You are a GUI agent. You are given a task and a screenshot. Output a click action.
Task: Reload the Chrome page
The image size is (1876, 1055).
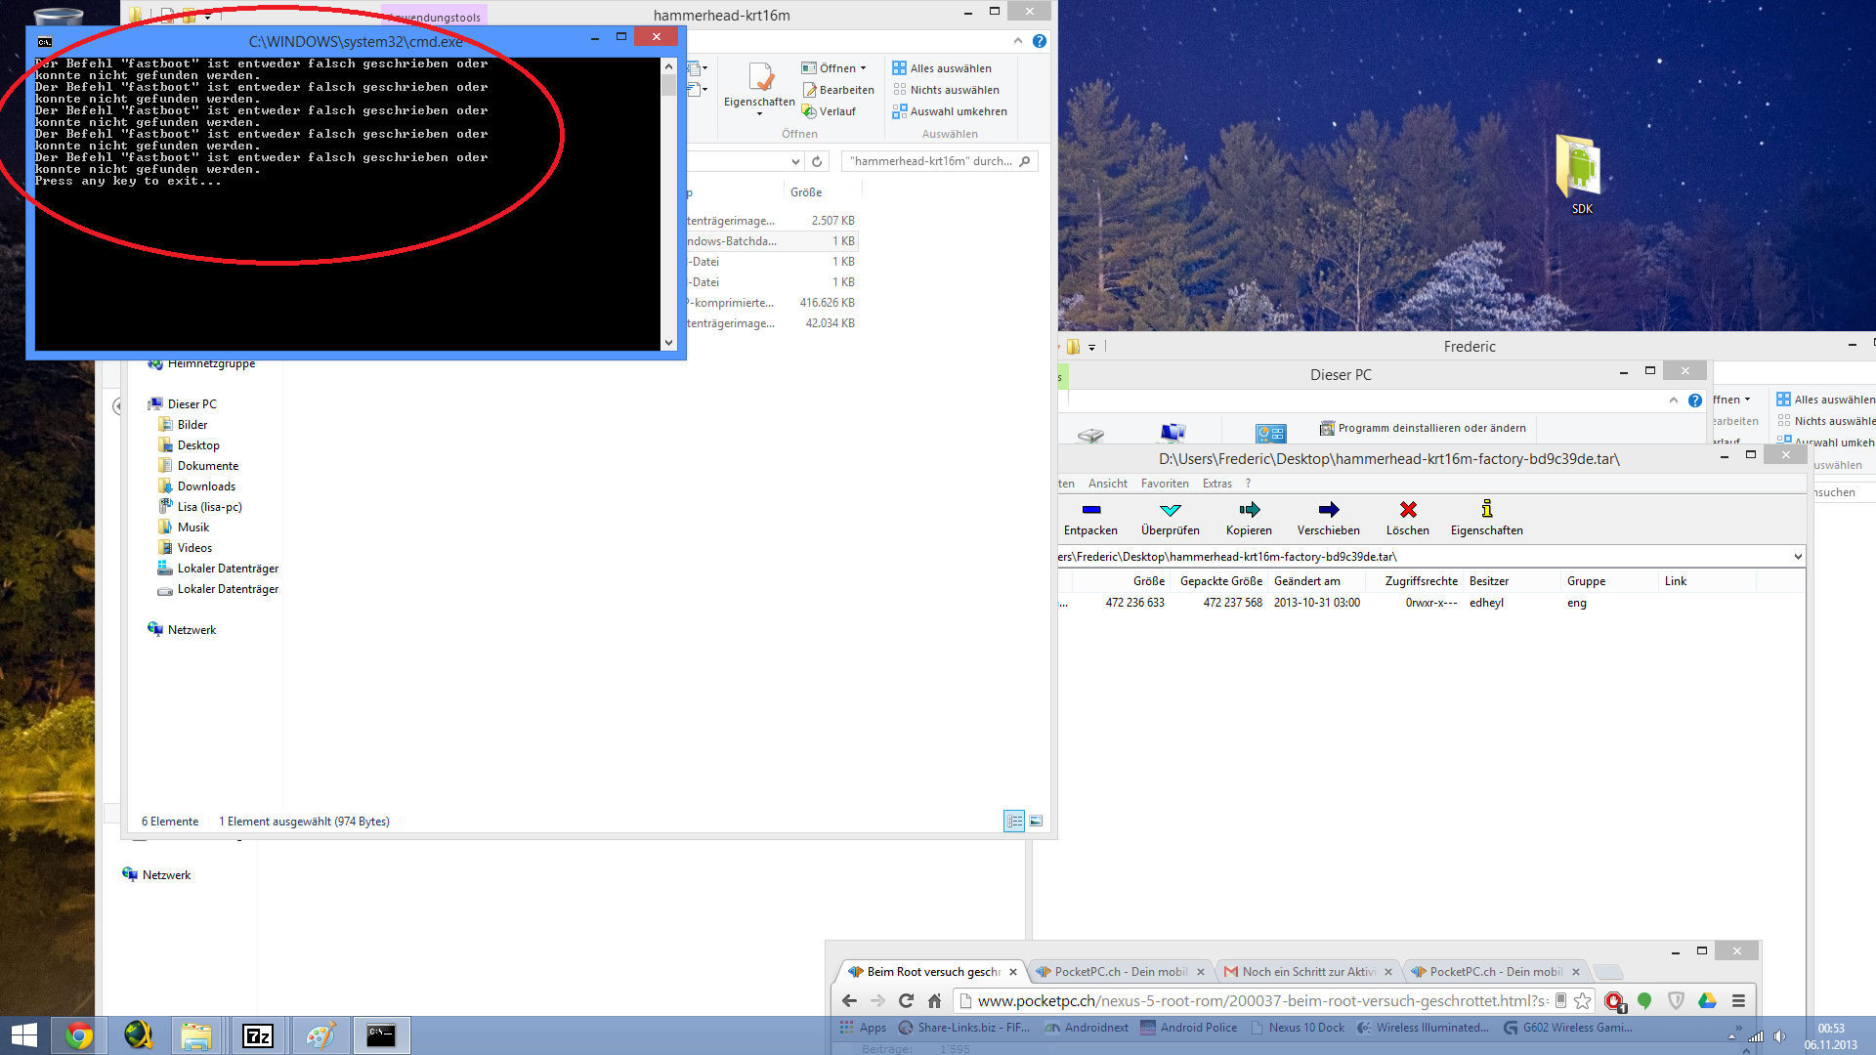[x=906, y=1000]
